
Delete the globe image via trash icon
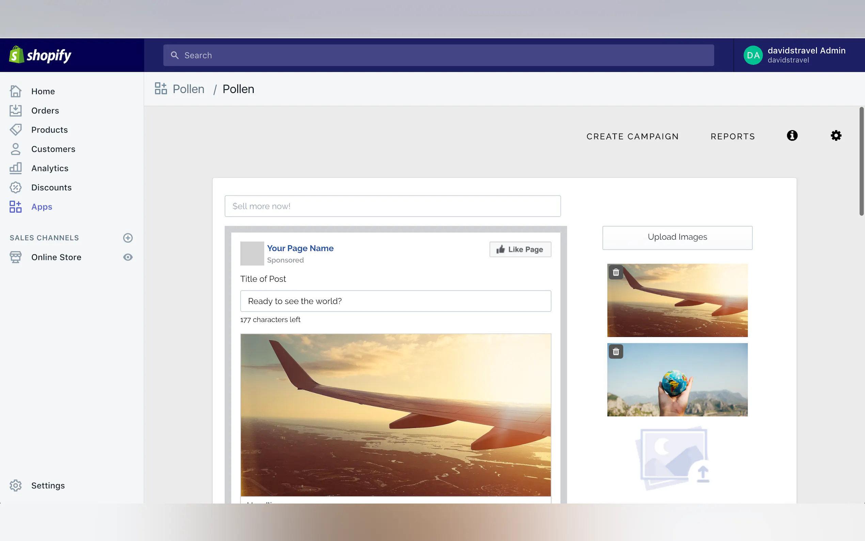pyautogui.click(x=616, y=352)
